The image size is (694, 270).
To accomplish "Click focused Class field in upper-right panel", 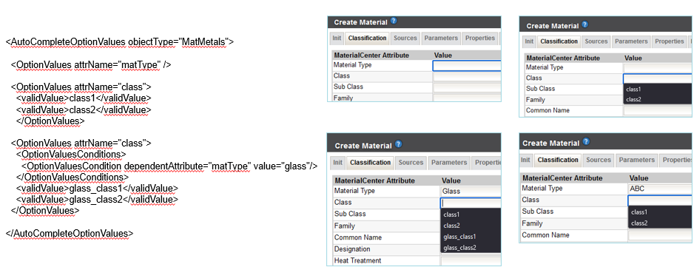I will pyautogui.click(x=657, y=79).
